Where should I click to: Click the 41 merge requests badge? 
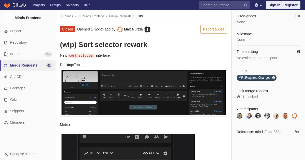[49, 66]
